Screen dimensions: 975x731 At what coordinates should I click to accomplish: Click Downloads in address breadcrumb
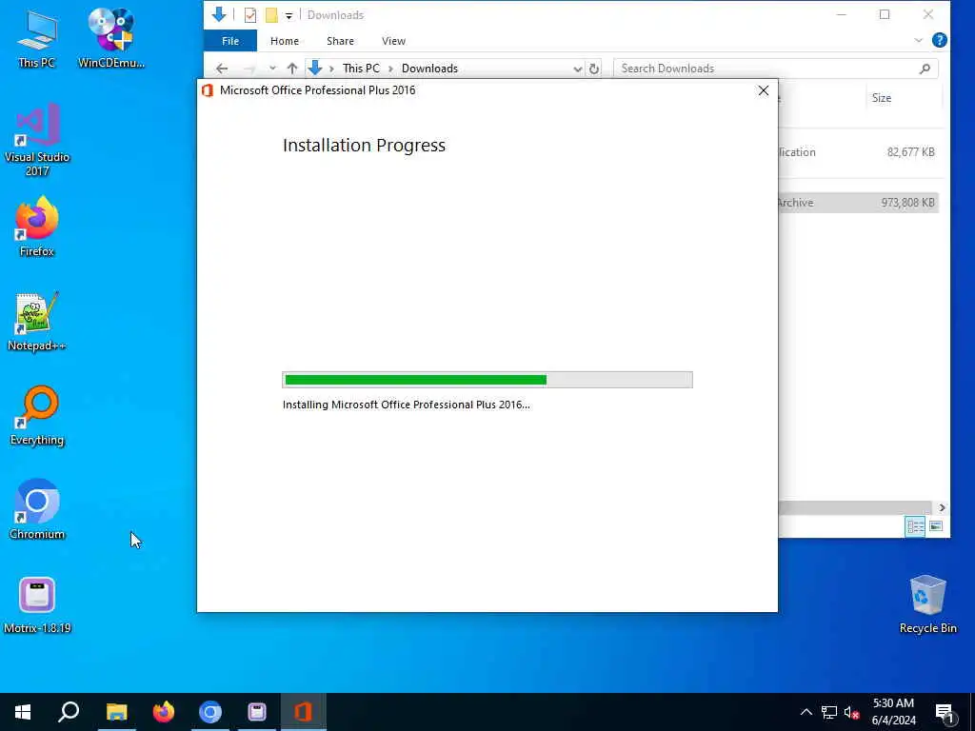click(x=429, y=69)
